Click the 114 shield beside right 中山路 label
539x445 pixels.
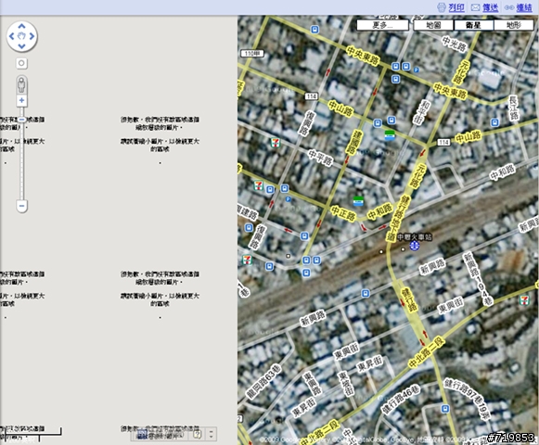coord(443,142)
